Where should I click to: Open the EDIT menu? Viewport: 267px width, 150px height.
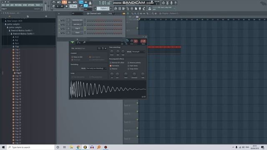(x=8, y=5)
